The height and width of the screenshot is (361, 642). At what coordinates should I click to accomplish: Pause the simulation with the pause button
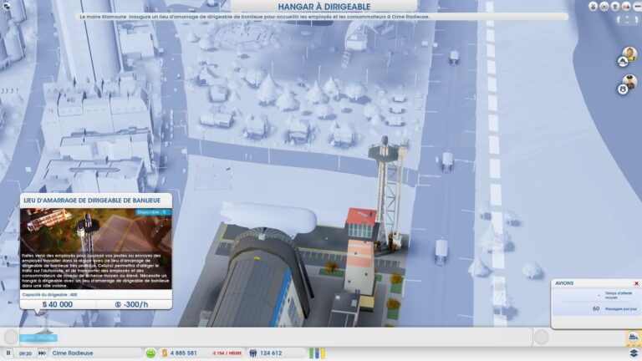point(8,353)
